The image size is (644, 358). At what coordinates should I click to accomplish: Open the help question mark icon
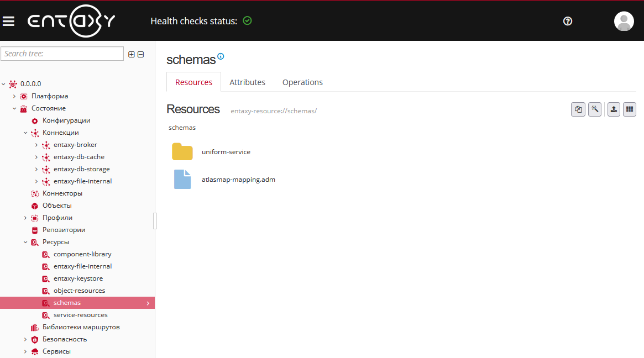click(x=567, y=21)
